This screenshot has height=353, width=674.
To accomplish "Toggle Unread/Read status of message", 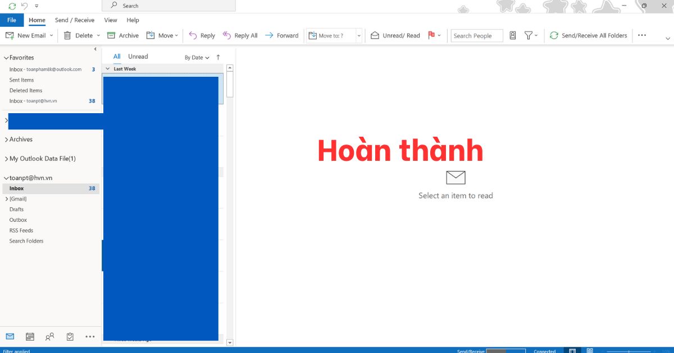I will (x=395, y=35).
